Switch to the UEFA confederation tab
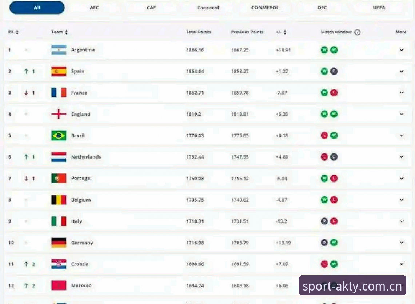415x304 pixels. tap(379, 8)
